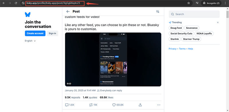Bookmark this page with the star icon
Viewport: 229px width, 112px height.
coord(189,3)
